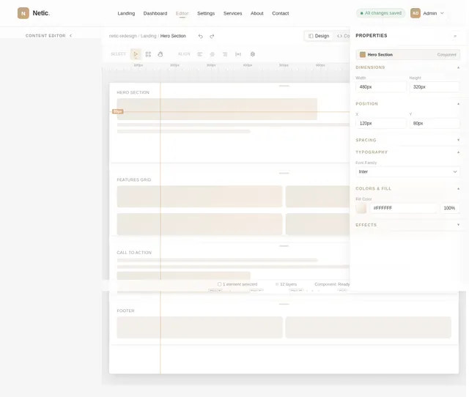Screen dimensions: 469x397
Task: Click the Landing breadcrumb link
Action: point(148,36)
